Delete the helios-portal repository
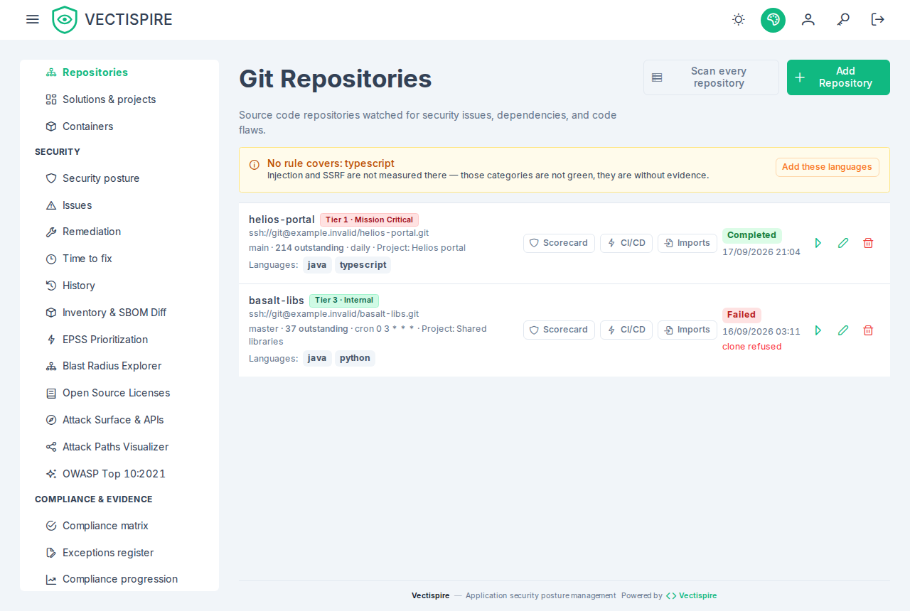The image size is (910, 611). (868, 243)
